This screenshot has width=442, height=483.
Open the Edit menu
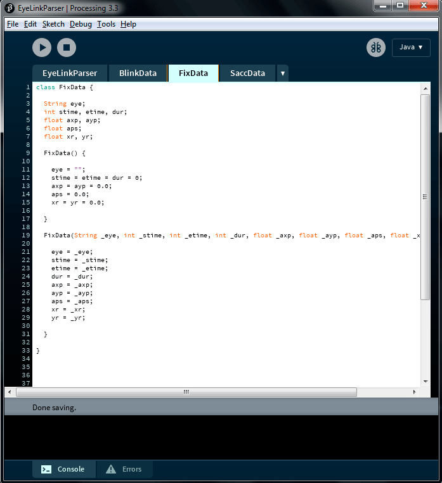point(30,24)
